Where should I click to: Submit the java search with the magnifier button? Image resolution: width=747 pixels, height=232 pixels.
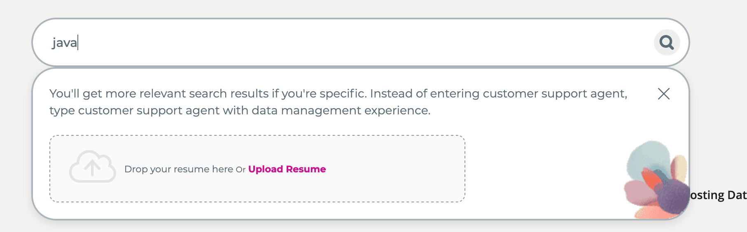[x=667, y=42]
